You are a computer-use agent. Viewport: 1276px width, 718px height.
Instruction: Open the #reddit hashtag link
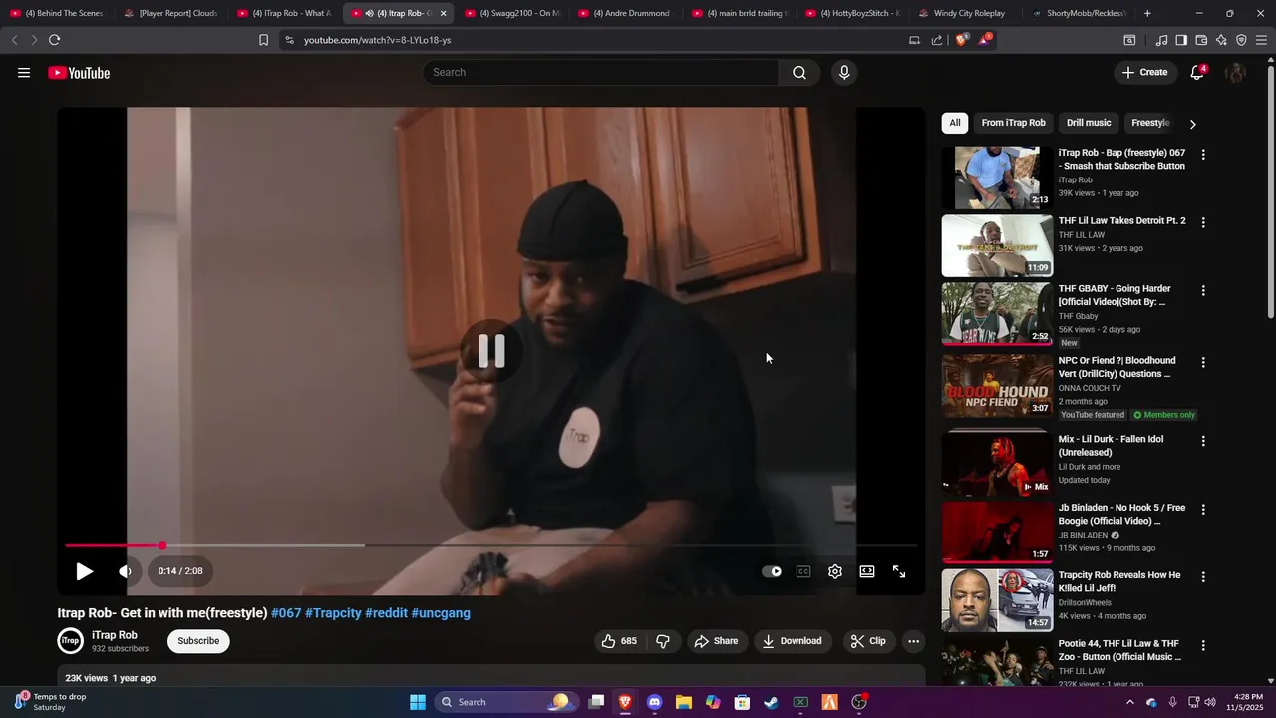pyautogui.click(x=386, y=613)
